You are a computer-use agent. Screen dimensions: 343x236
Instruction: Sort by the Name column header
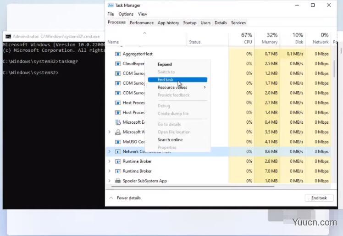146,38
